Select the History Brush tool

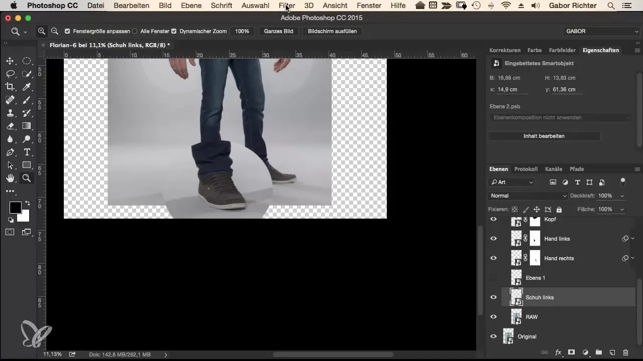(27, 113)
